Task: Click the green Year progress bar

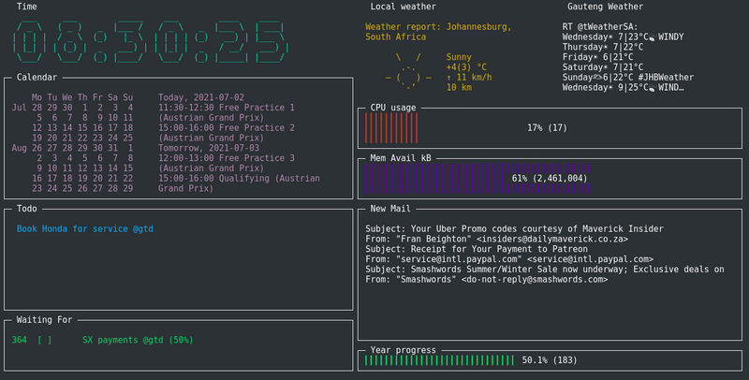Action: [439, 359]
